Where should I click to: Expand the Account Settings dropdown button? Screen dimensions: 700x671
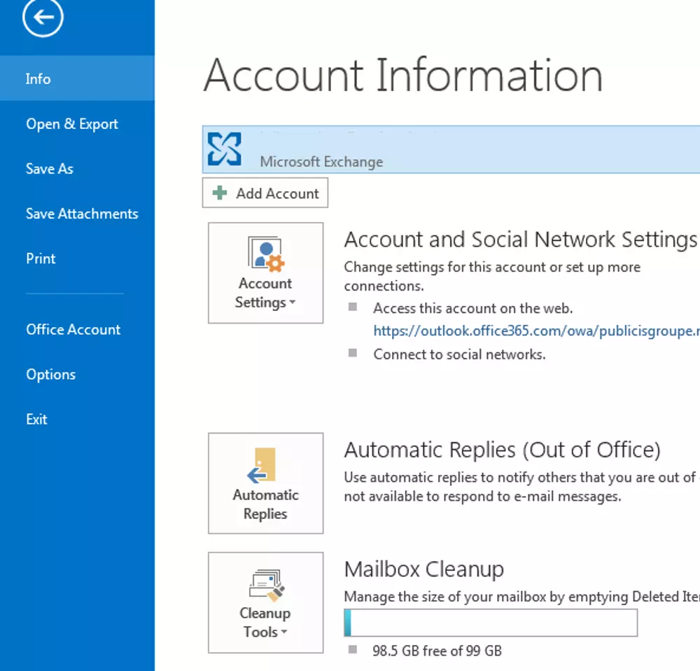265,273
